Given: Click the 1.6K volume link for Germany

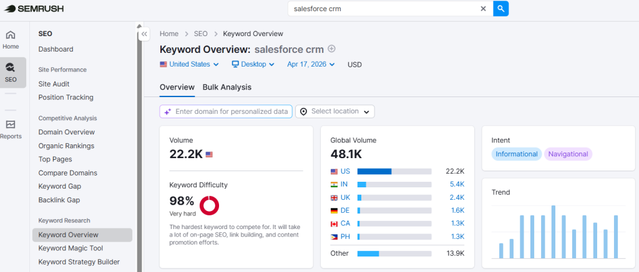Looking at the screenshot, I should click(x=457, y=210).
